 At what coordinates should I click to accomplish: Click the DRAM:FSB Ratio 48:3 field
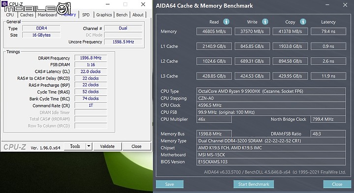coord(328,134)
